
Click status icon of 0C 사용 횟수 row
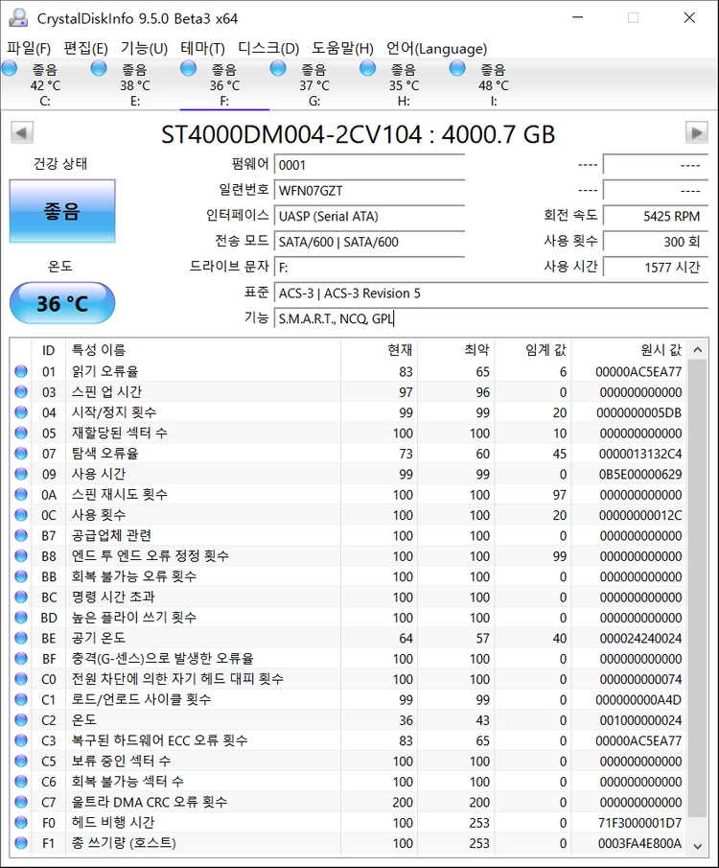(21, 515)
